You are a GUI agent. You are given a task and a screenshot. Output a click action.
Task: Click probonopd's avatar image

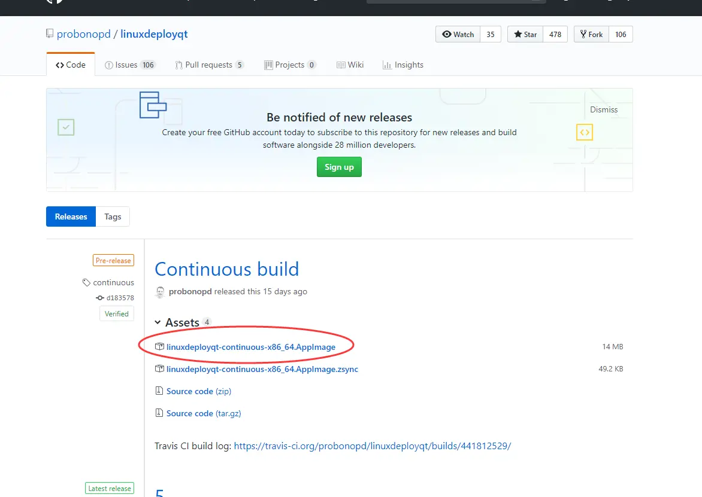click(160, 292)
